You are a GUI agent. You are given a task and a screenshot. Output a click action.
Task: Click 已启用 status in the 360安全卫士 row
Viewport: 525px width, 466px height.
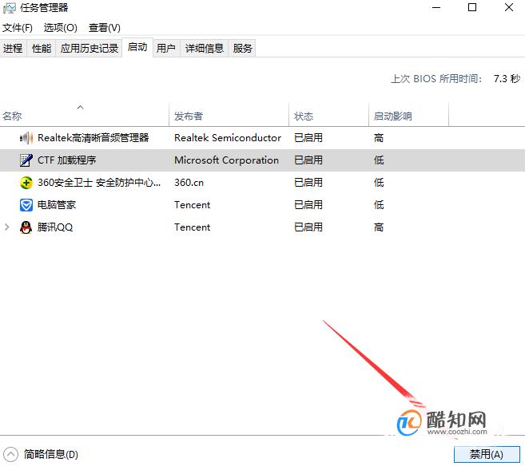tap(308, 183)
